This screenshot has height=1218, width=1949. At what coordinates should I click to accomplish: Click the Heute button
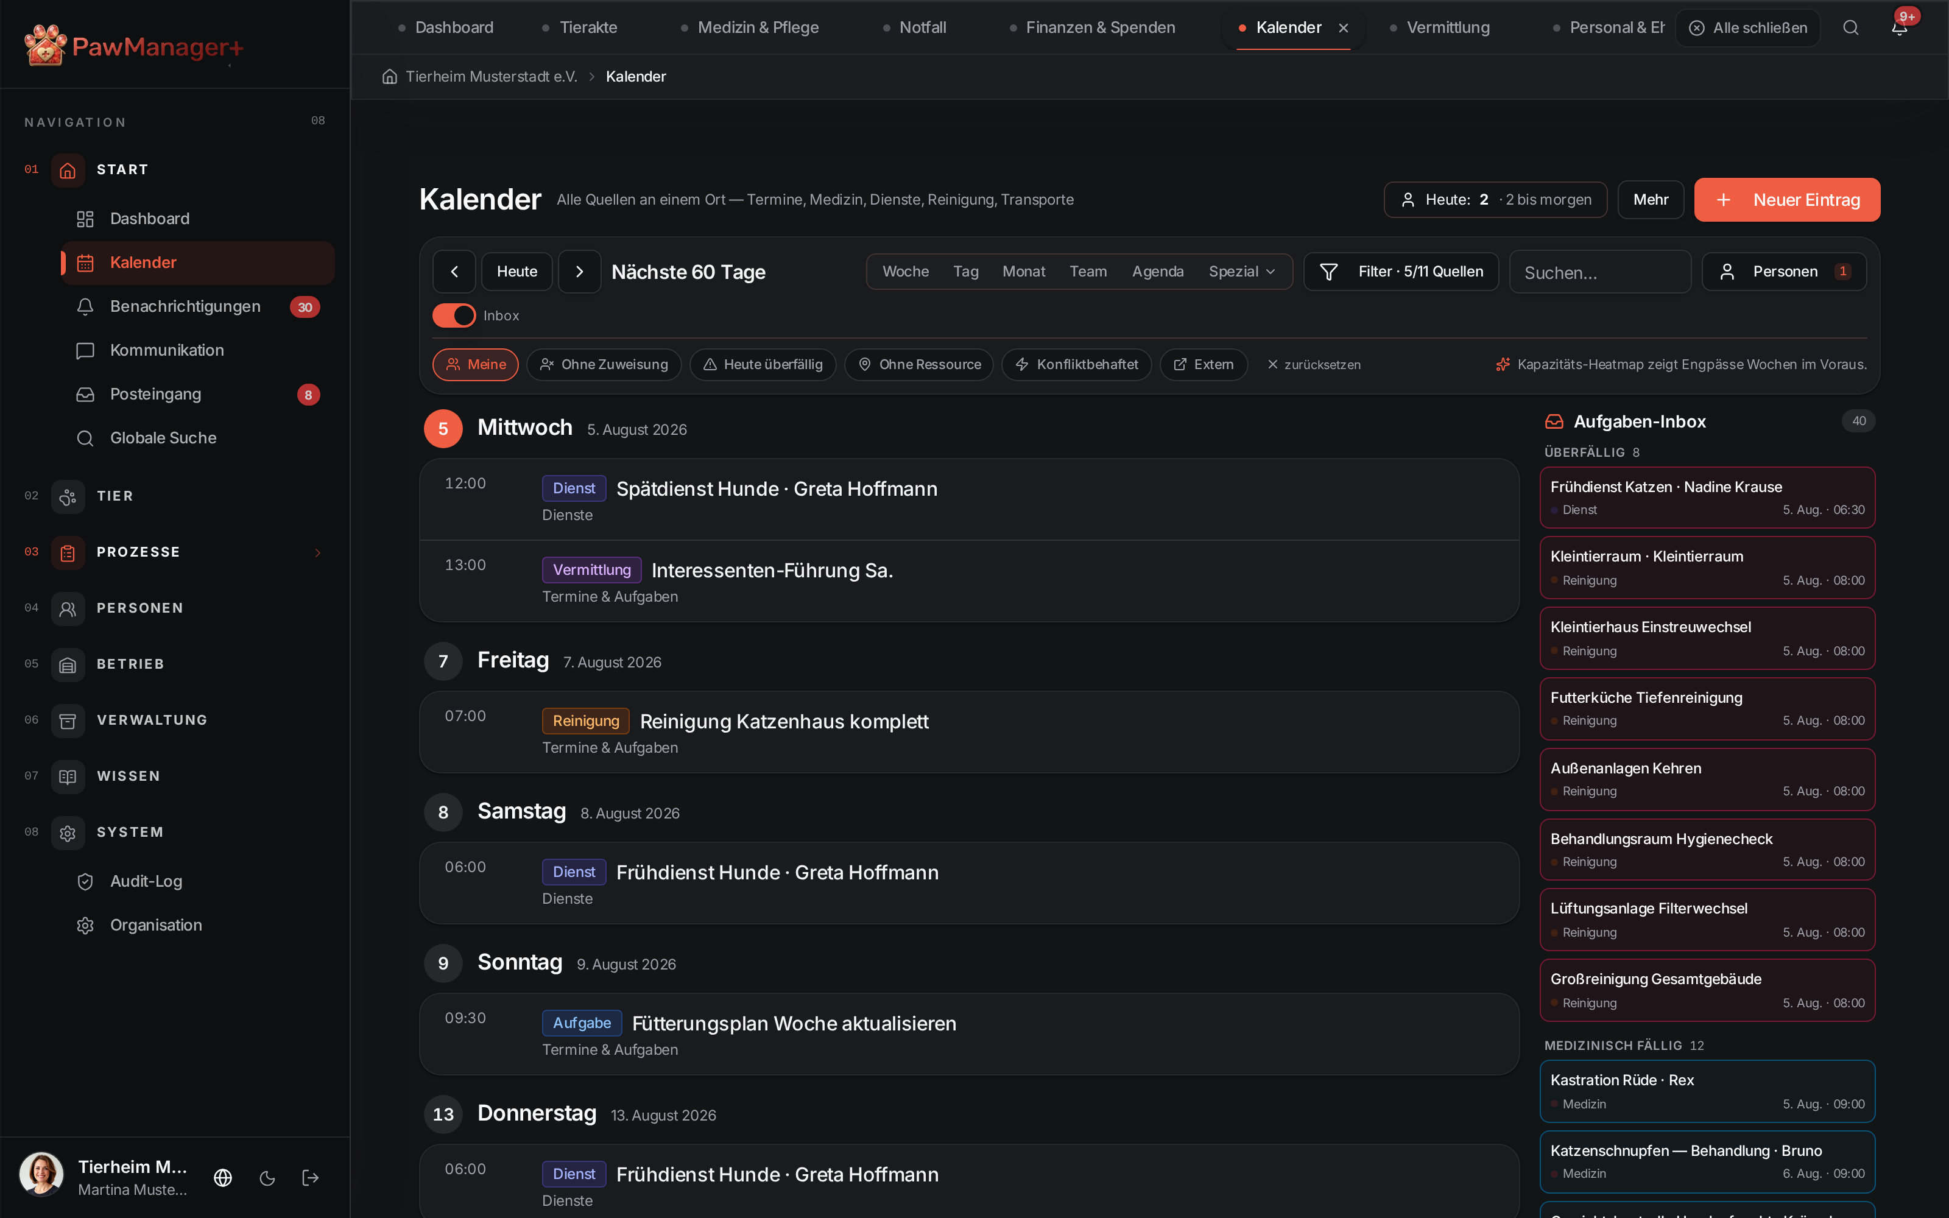[516, 272]
